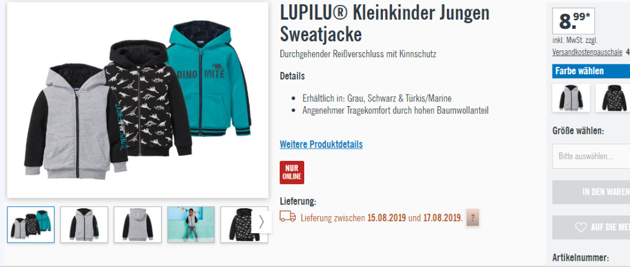Image resolution: width=630 pixels, height=267 pixels.
Task: Click the 8.99 price box
Action: tap(573, 21)
